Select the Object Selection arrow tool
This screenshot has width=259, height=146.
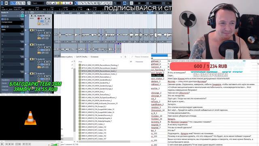coord(76,3)
